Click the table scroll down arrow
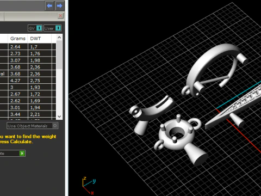This screenshot has width=261, height=196. click(x=59, y=117)
